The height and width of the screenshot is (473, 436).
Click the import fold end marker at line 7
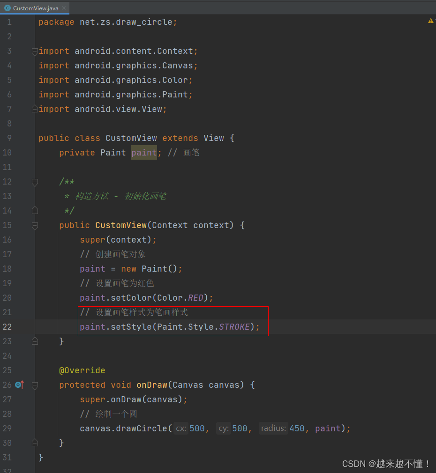coord(35,109)
